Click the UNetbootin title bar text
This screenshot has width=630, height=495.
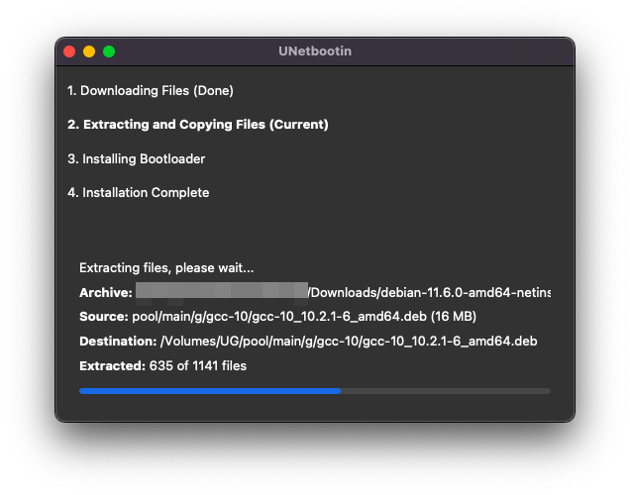pos(315,51)
